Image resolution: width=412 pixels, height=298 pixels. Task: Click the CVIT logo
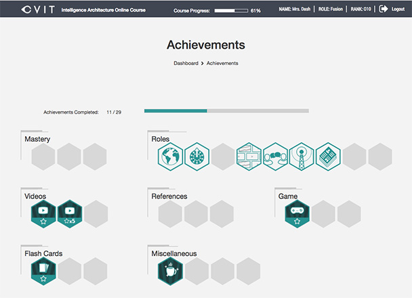click(29, 10)
